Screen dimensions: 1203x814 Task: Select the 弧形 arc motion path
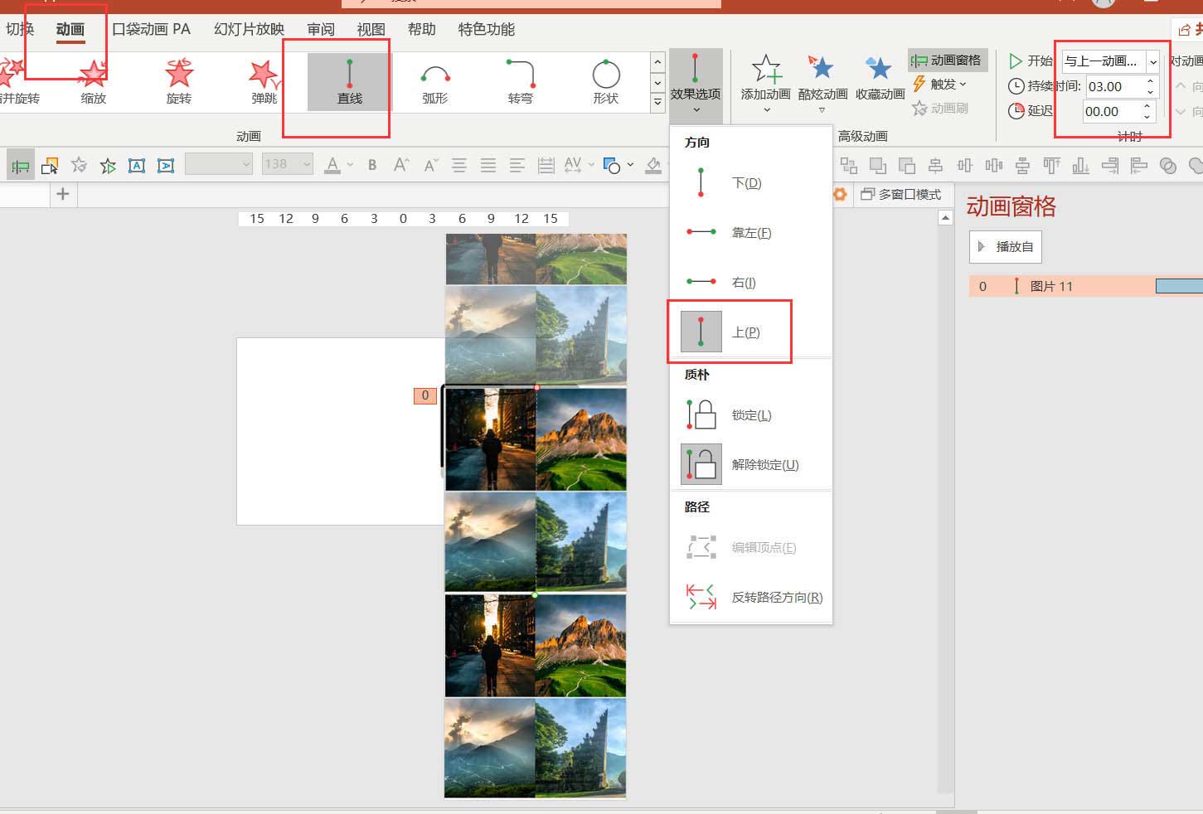[434, 82]
